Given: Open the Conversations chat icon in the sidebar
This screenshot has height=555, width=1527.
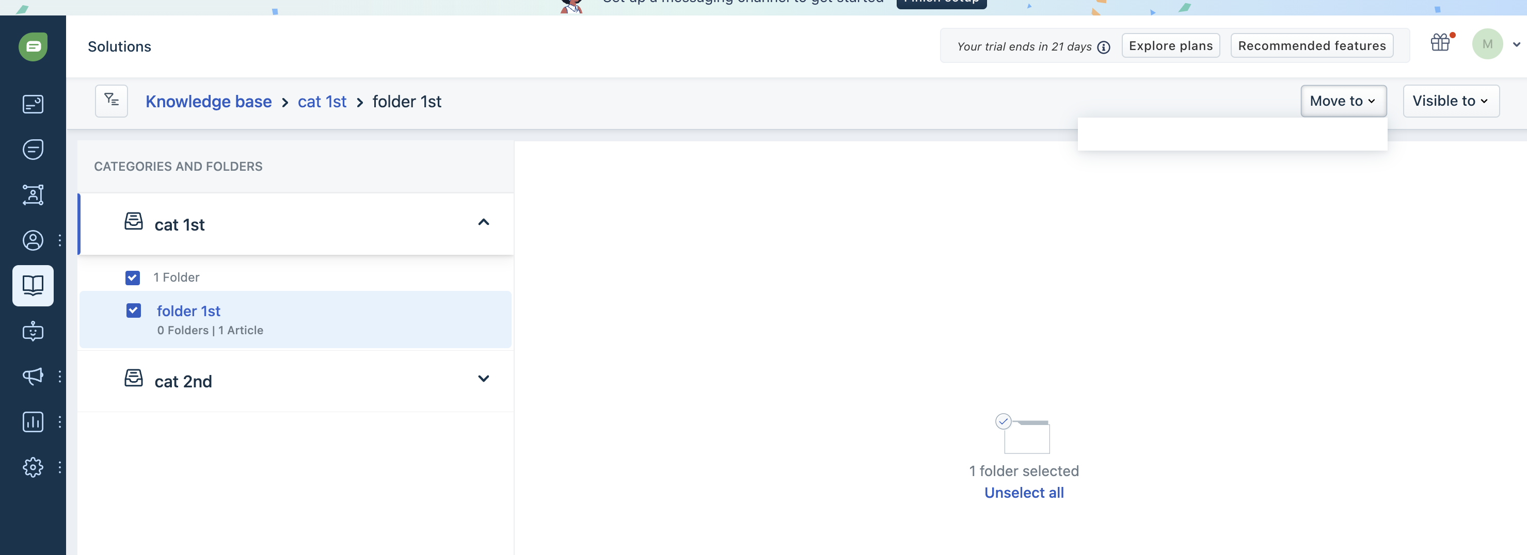Looking at the screenshot, I should (33, 149).
